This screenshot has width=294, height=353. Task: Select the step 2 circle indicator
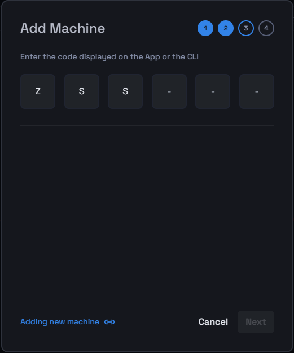(x=226, y=28)
